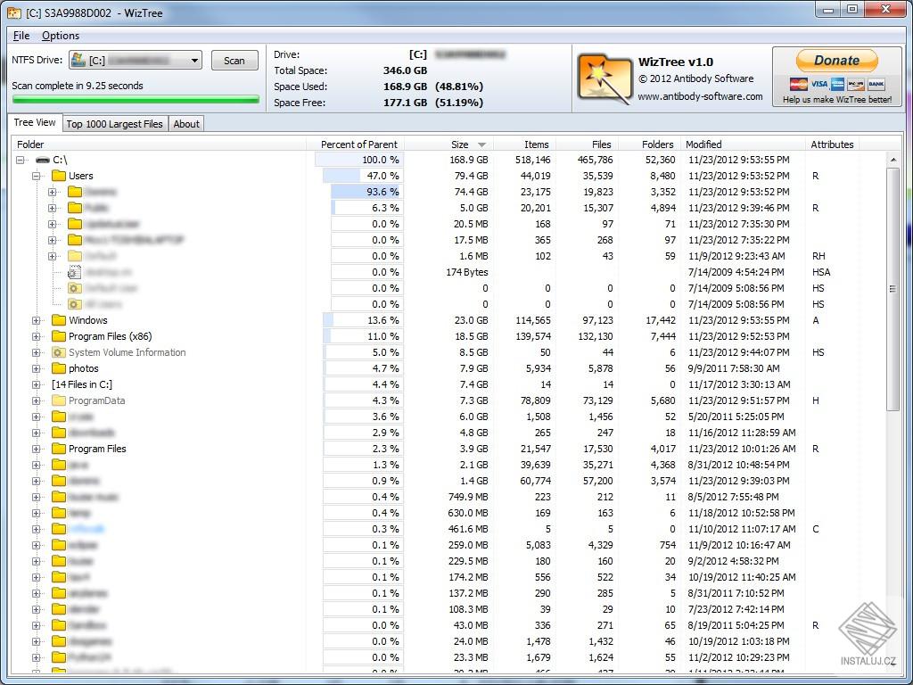Click the folder icon on the 2.1 GB row

(x=58, y=465)
